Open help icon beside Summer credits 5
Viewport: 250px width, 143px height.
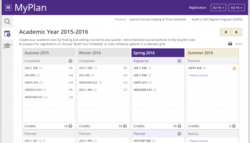(234, 126)
